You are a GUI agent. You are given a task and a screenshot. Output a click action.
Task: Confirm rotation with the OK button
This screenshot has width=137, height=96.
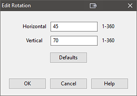[27, 84]
